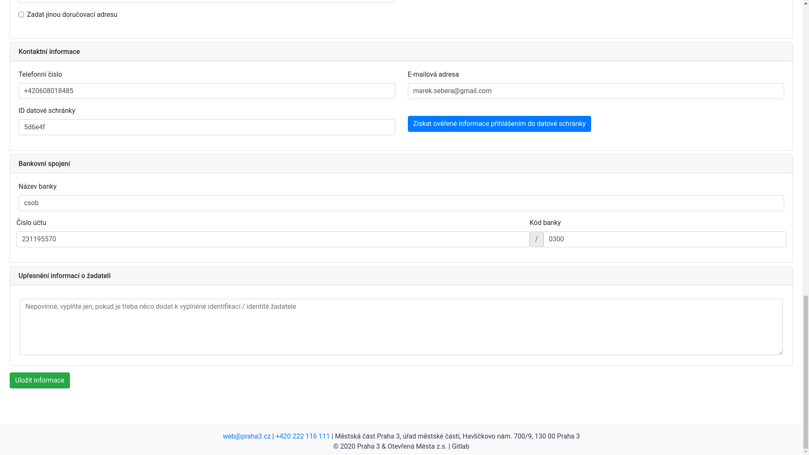Click the textarea resize handle corner
Screen dimensions: 809x455
click(x=780, y=352)
